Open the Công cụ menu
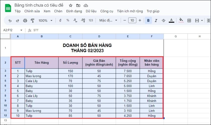The image size is (211, 125). pyautogui.click(x=107, y=11)
